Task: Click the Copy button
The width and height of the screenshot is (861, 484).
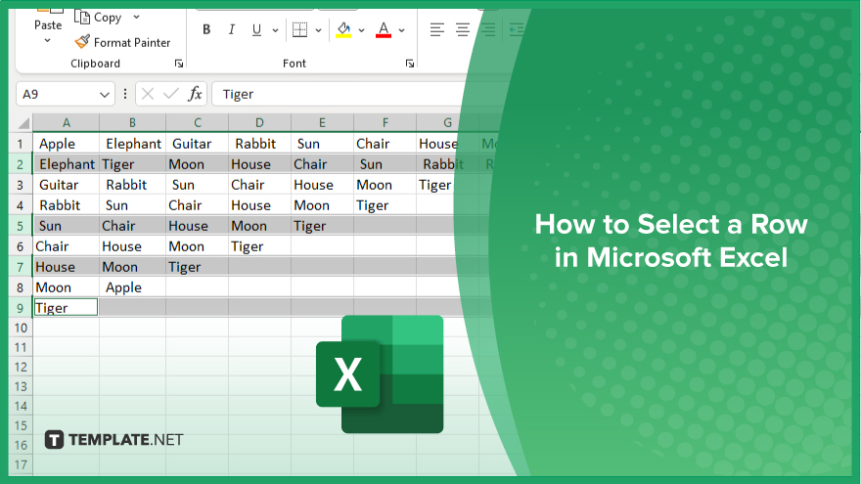Action: [x=98, y=18]
